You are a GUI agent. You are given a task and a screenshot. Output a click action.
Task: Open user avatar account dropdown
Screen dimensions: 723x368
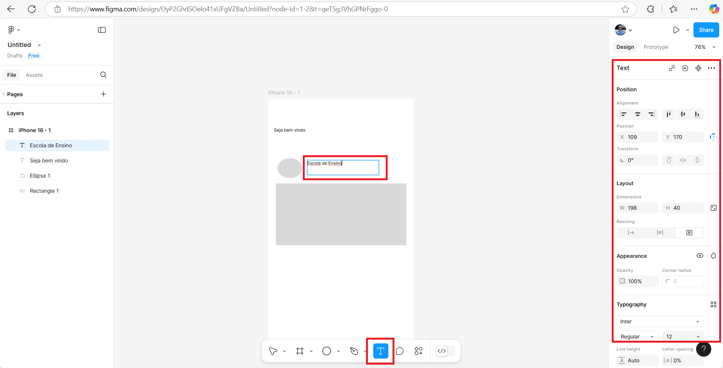[x=623, y=30]
